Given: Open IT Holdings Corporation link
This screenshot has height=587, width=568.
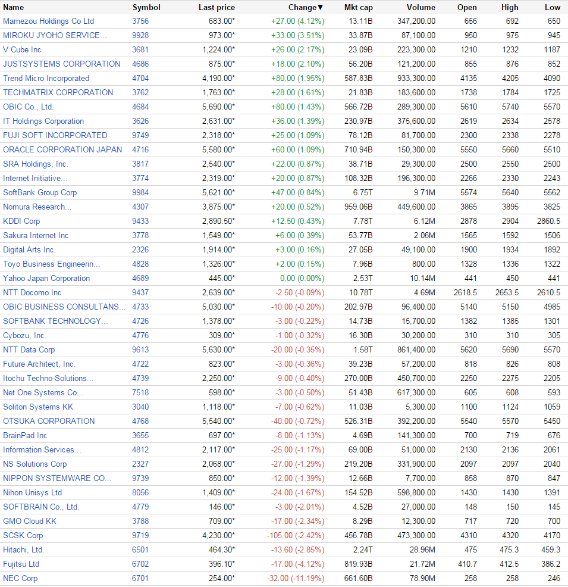Looking at the screenshot, I should pyautogui.click(x=43, y=121).
